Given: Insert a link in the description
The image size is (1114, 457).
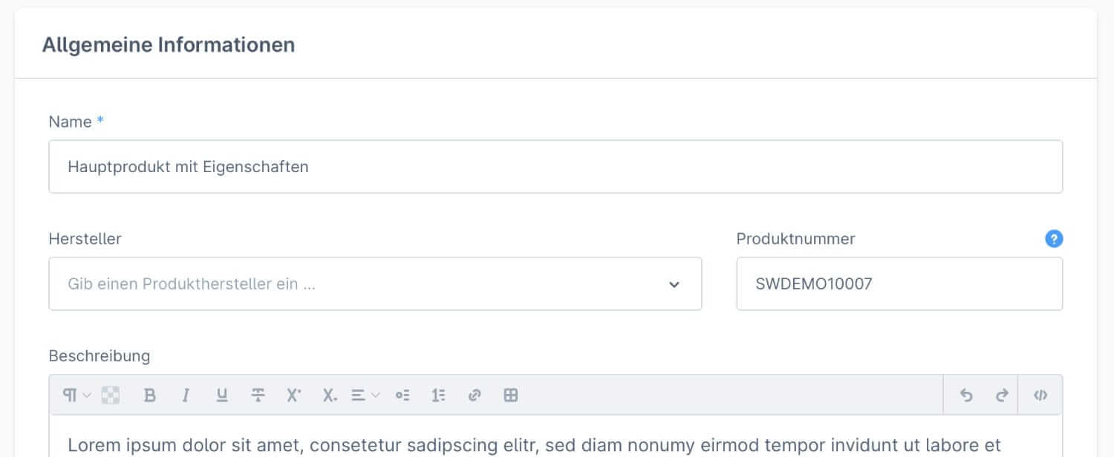Looking at the screenshot, I should 473,395.
